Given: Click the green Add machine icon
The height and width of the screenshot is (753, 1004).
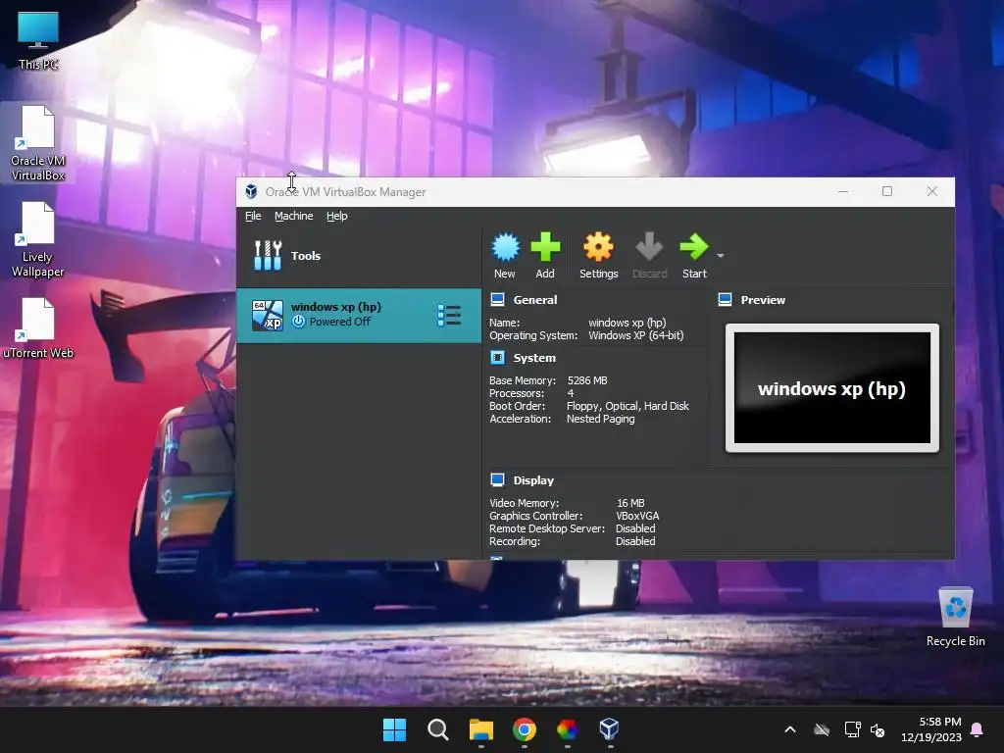Looking at the screenshot, I should click(545, 247).
